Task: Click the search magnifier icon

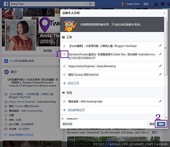Action: coord(90,4)
